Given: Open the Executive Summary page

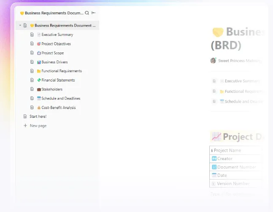Looking at the screenshot, I should [x=57, y=35].
